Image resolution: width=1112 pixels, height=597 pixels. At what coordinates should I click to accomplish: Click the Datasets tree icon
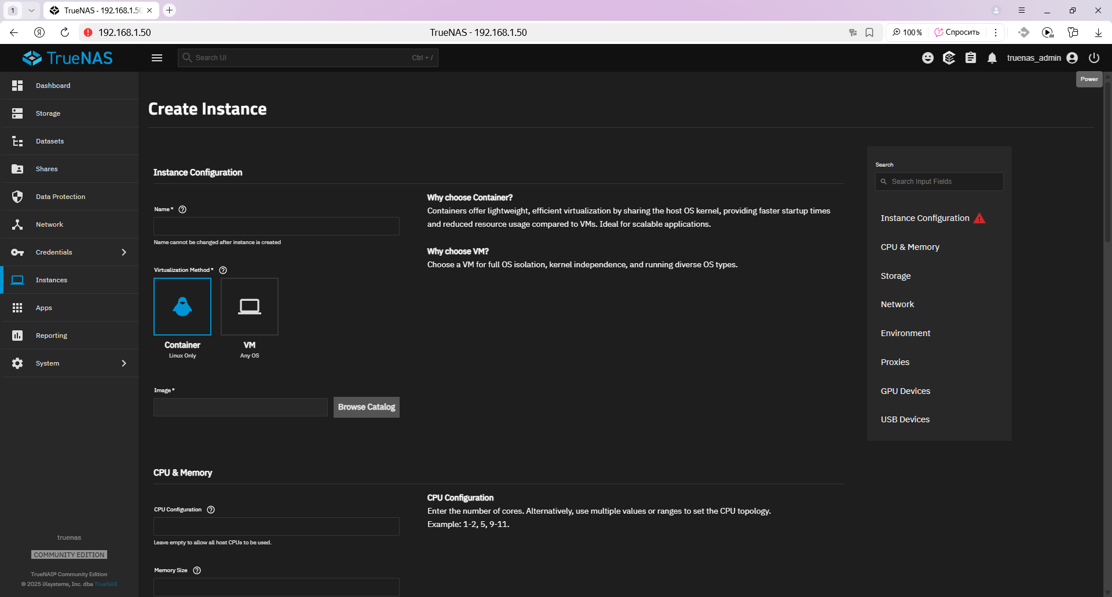tap(17, 141)
